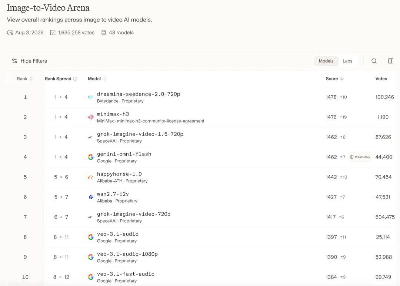Click the Google logo beside veo-3.1-audio
The height and width of the screenshot is (286, 400).
pos(91,237)
